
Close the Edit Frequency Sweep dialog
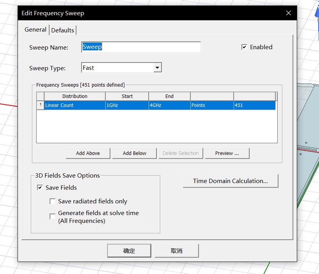tap(288, 13)
